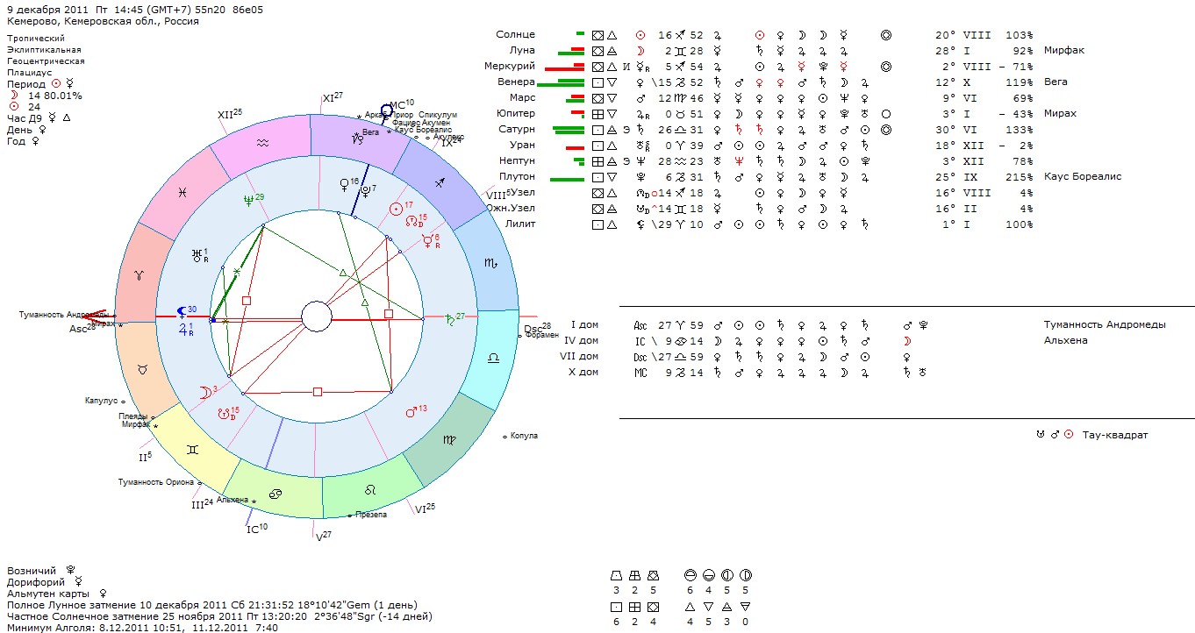Click the Mars symbol inside the chart

409,412
